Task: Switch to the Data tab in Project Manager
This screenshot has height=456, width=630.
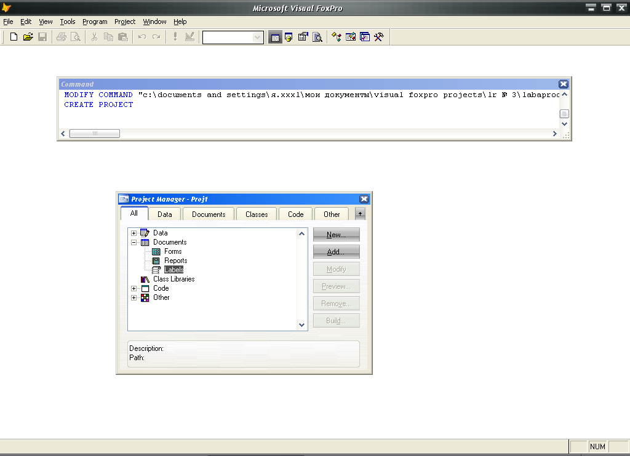Action: [165, 214]
